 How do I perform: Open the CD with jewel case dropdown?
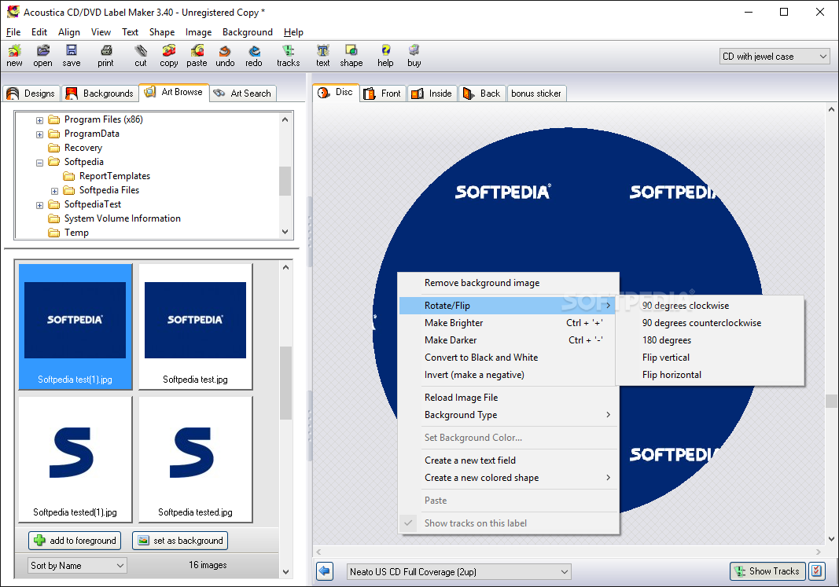pos(775,56)
